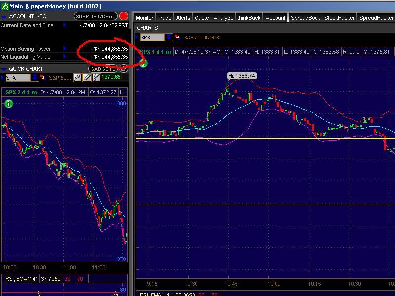Click the symbol link icon beside Quick Chart SPX
Image resolution: width=395 pixels, height=296 pixels.
pyautogui.click(x=42, y=77)
